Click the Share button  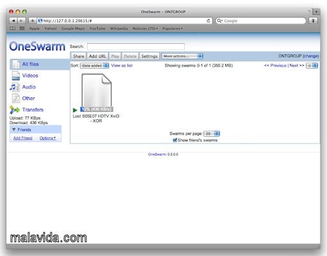point(79,56)
